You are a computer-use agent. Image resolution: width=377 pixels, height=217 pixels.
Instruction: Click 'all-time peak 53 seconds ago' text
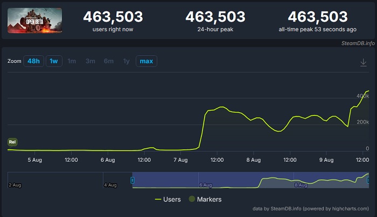pos(317,30)
